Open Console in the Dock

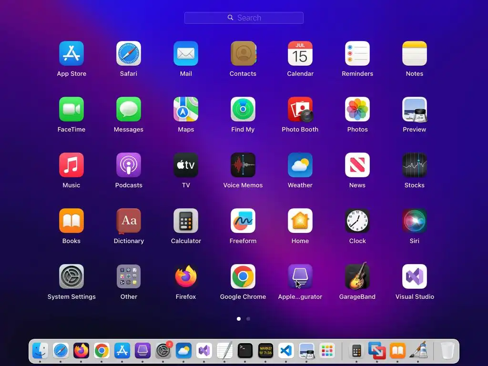265,351
